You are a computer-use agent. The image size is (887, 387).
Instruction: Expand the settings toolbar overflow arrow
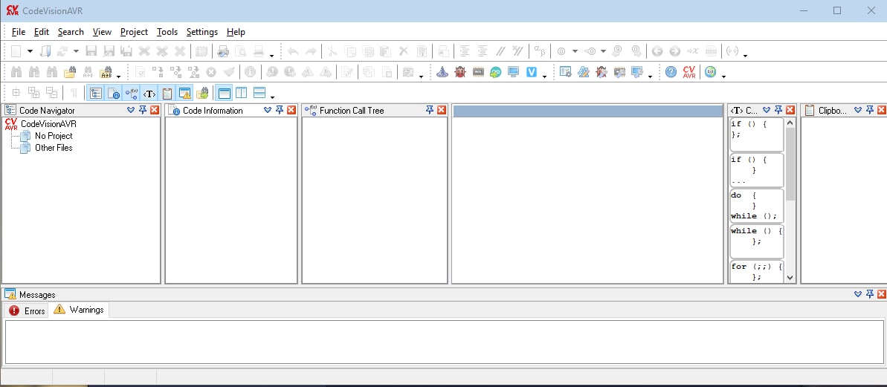pyautogui.click(x=650, y=77)
